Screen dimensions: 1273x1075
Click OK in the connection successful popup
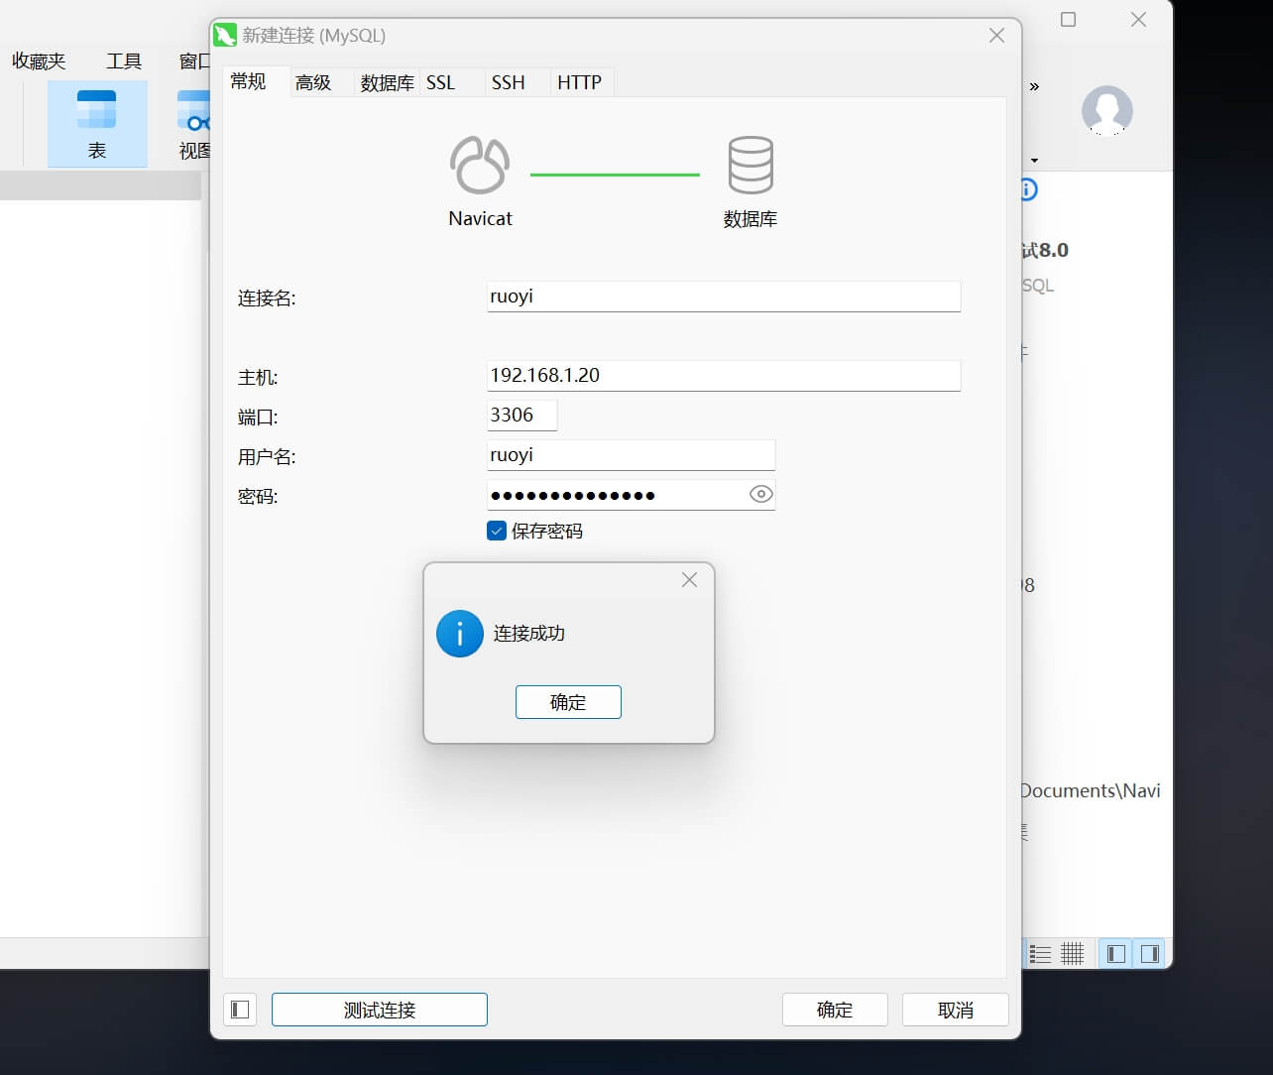click(568, 702)
